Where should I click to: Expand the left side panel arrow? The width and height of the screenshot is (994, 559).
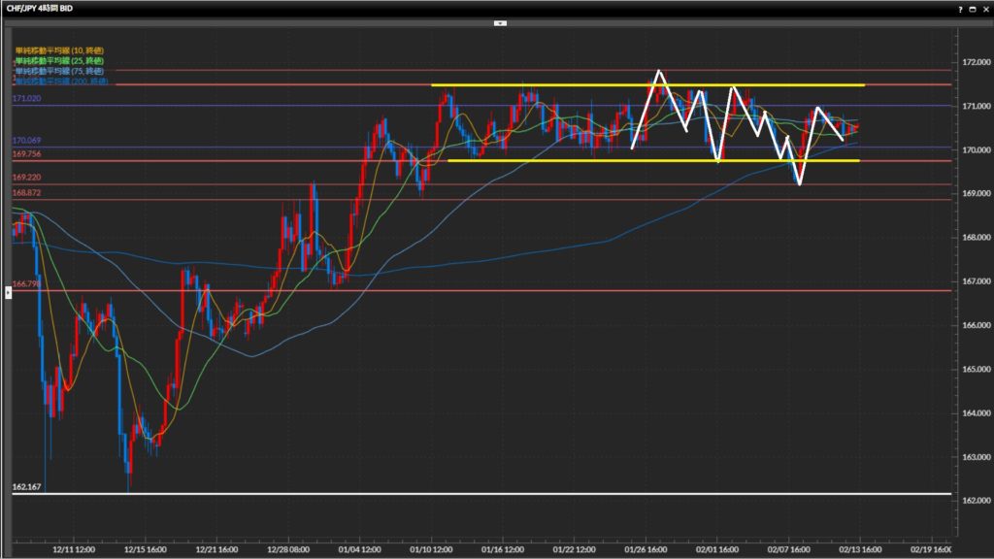[9, 291]
